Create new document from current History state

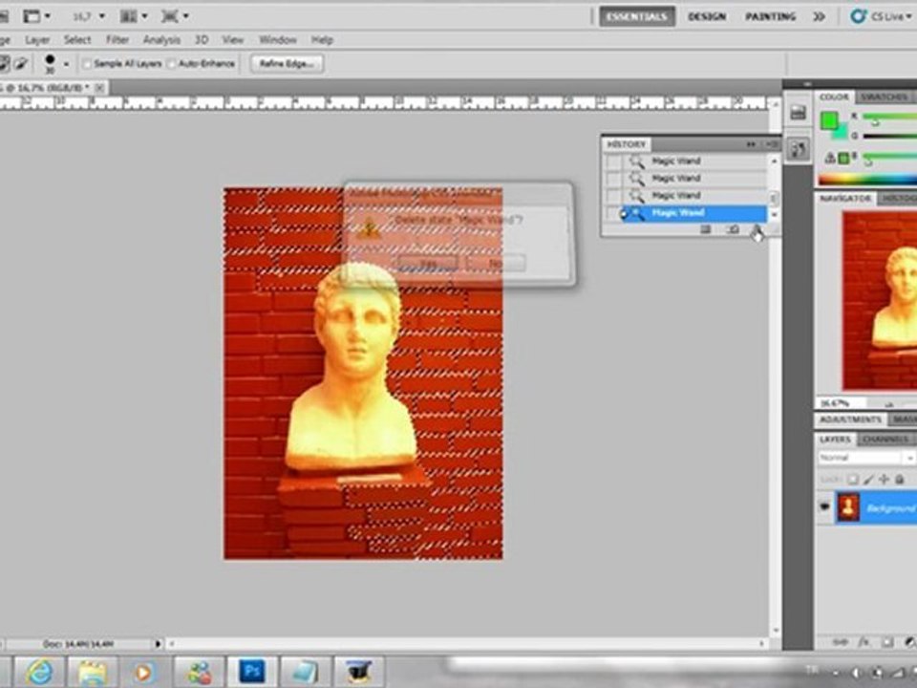click(x=706, y=229)
